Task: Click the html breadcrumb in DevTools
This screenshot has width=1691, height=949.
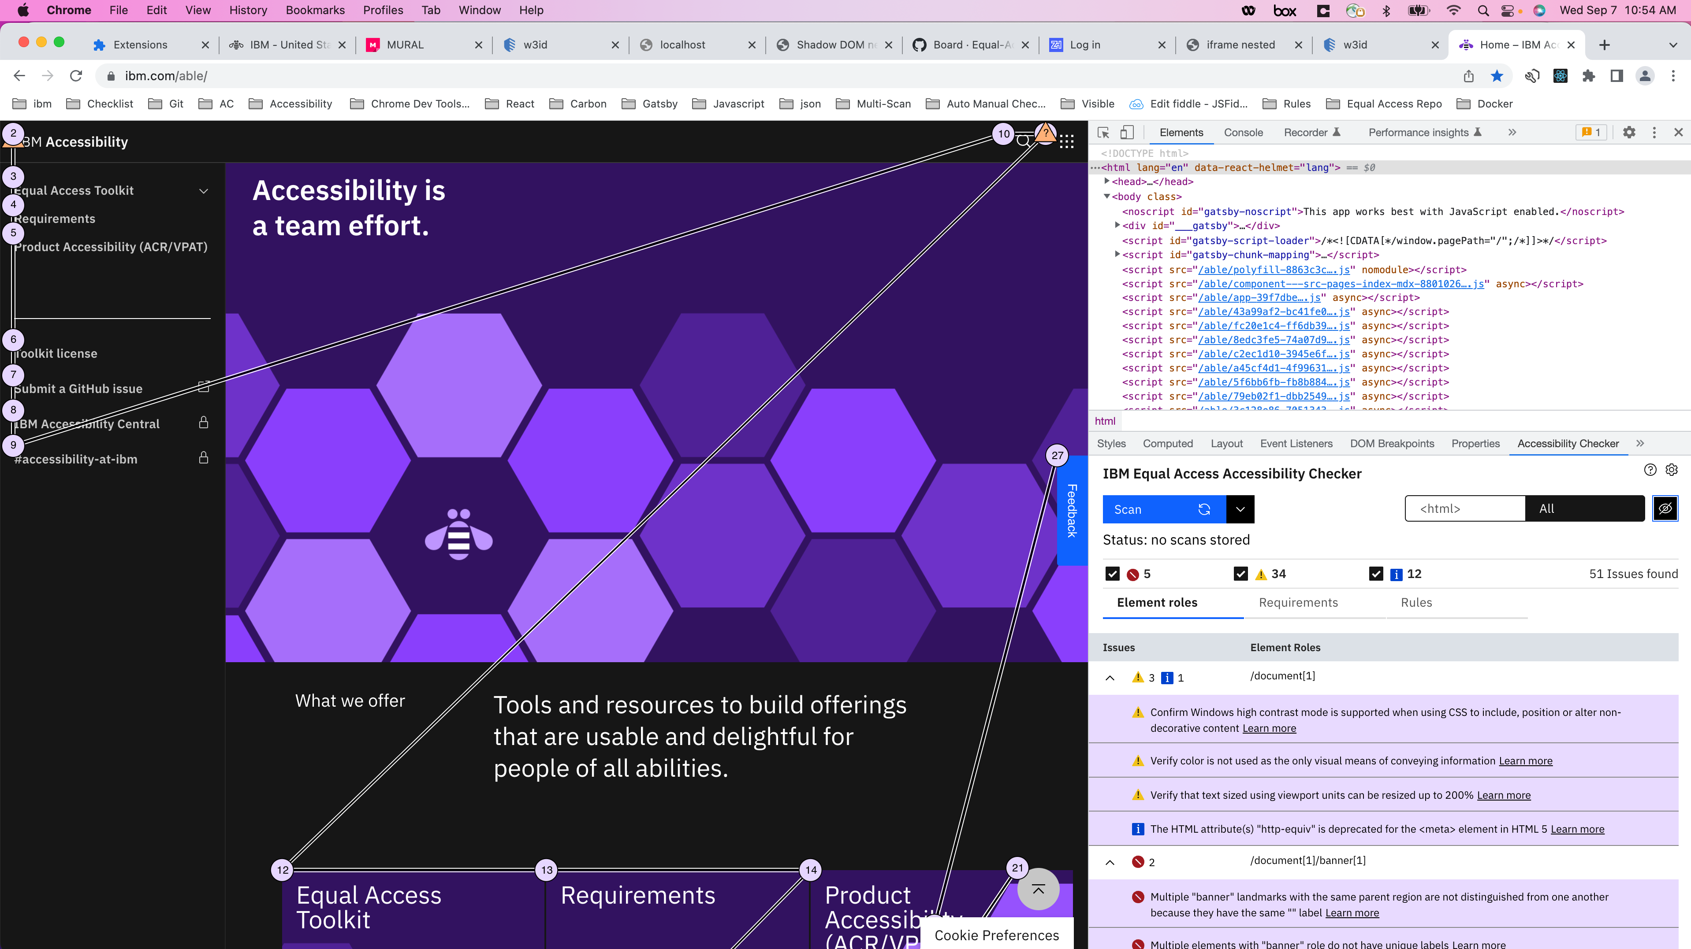Action: coord(1105,421)
